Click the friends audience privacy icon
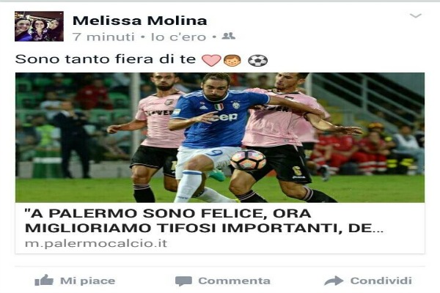The image size is (440, 293). (x=228, y=36)
